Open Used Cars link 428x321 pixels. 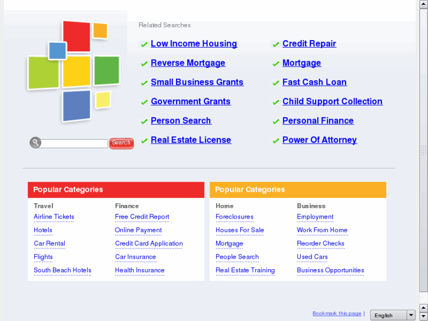[312, 257]
